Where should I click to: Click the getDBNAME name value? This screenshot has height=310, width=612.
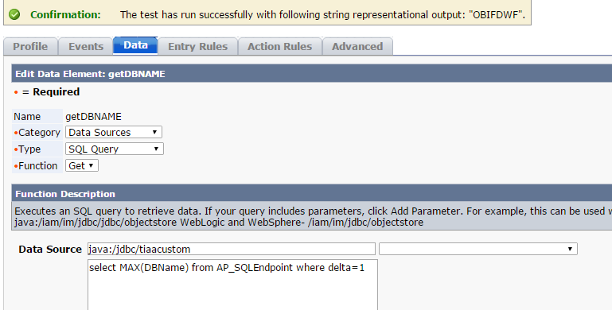(93, 117)
